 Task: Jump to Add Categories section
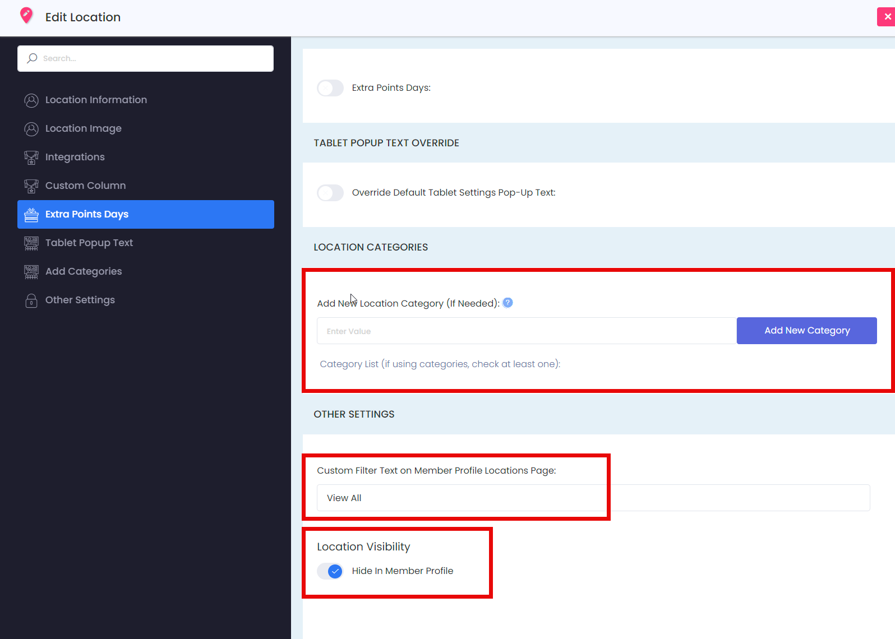146,271
